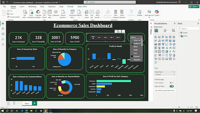Create a New measure
This screenshot has width=200, height=113.
tap(116, 14)
